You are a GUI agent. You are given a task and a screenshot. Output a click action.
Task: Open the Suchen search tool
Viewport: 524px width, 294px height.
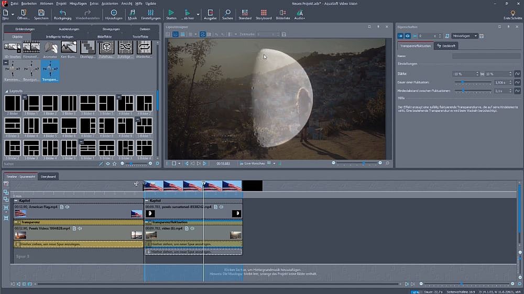(227, 12)
